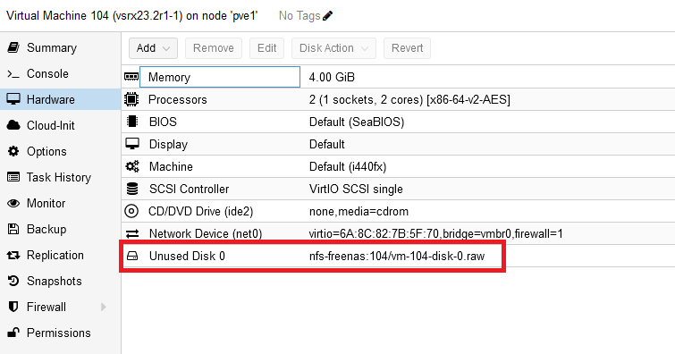Image resolution: width=675 pixels, height=354 pixels.
Task: Click the SCSI Controller database icon
Action: (x=132, y=189)
